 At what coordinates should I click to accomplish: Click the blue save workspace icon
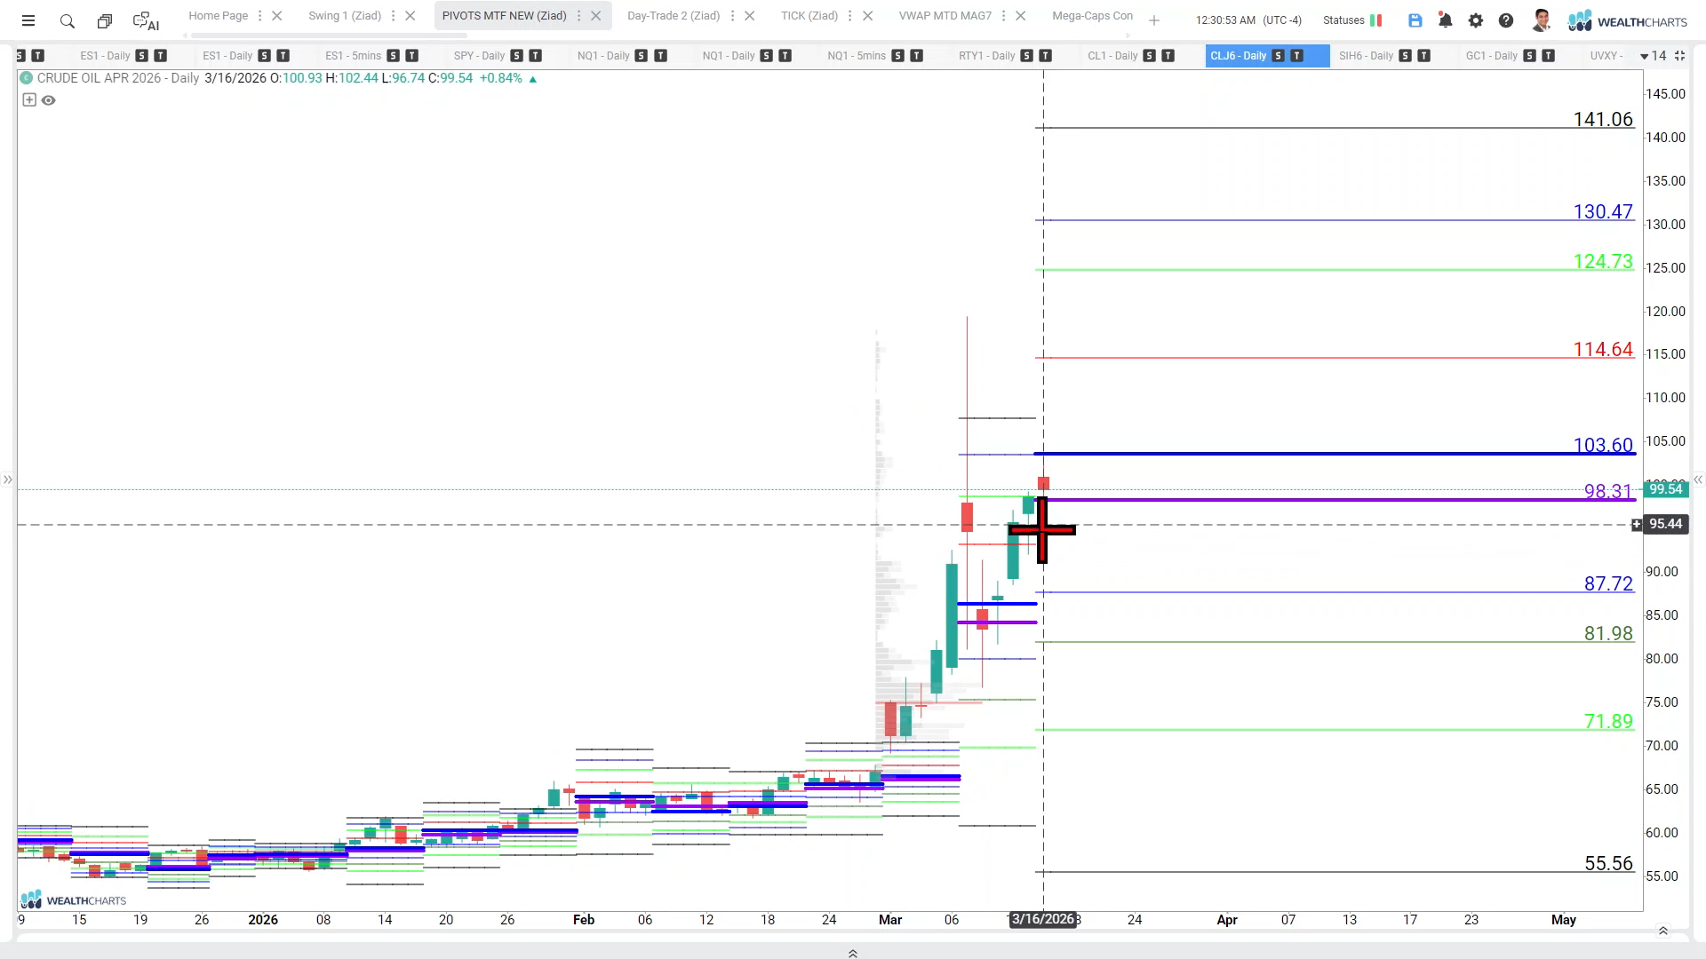click(1415, 20)
